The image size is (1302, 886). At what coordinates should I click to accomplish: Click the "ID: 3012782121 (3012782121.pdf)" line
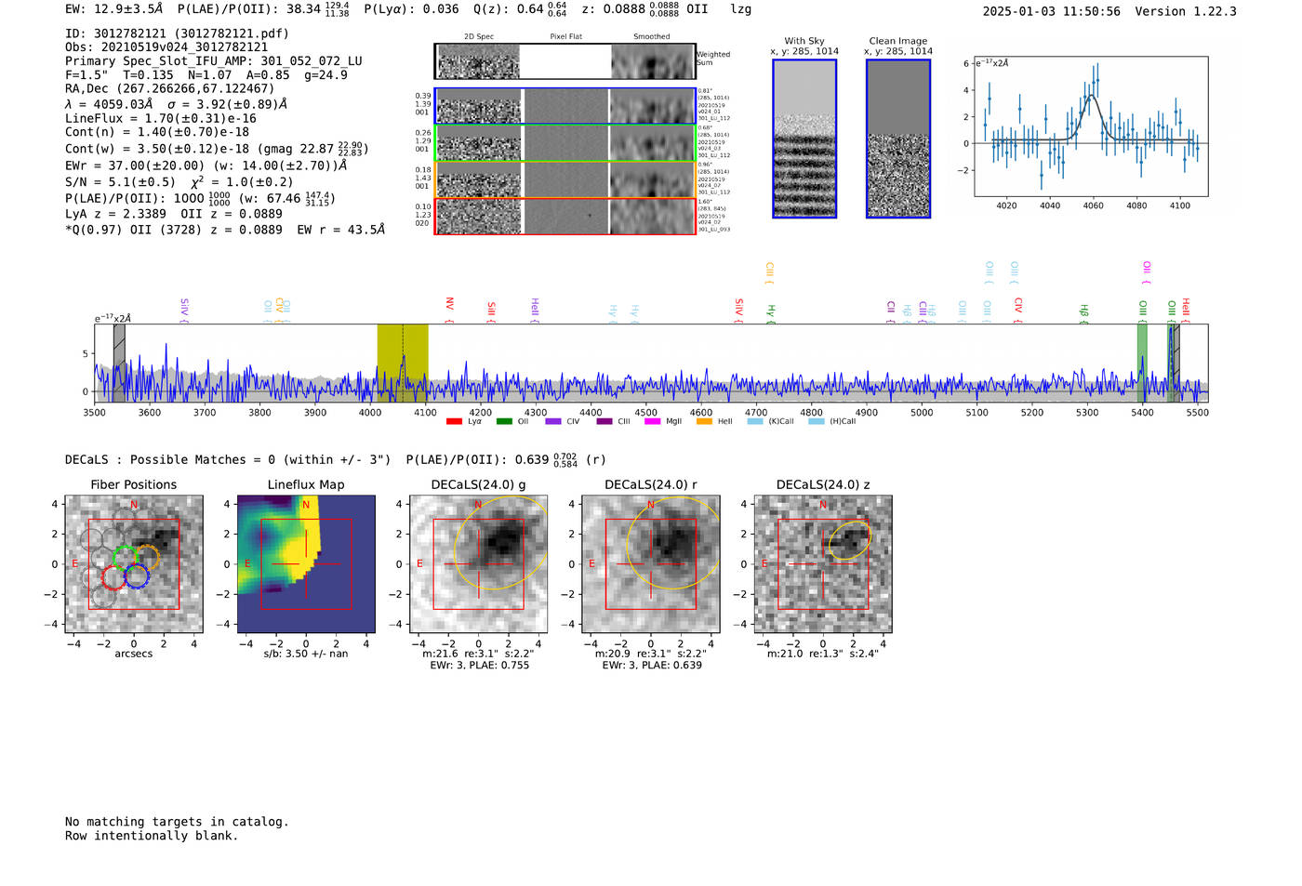click(x=177, y=33)
